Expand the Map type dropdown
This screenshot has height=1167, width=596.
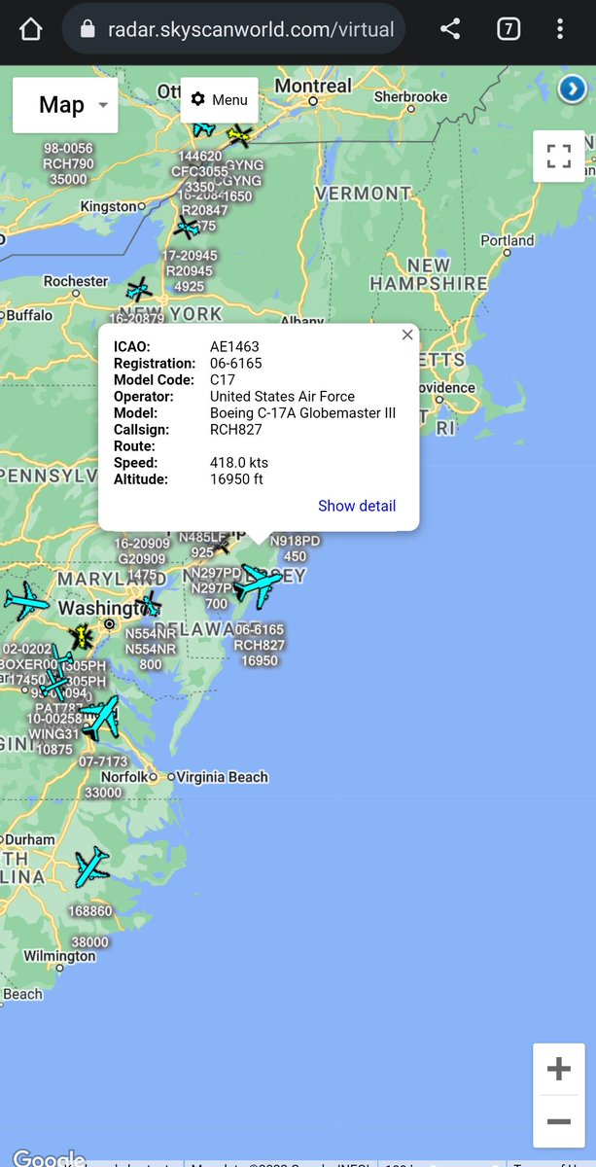[65, 105]
